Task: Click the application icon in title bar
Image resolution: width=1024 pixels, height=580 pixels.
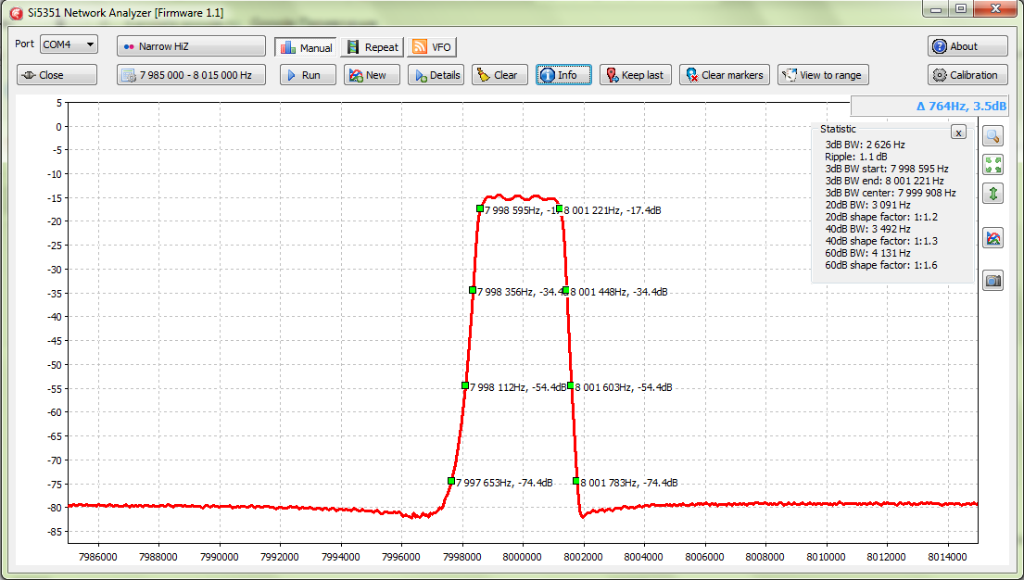Action: click(16, 13)
